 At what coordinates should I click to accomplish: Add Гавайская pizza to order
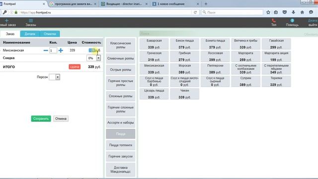click(x=276, y=44)
